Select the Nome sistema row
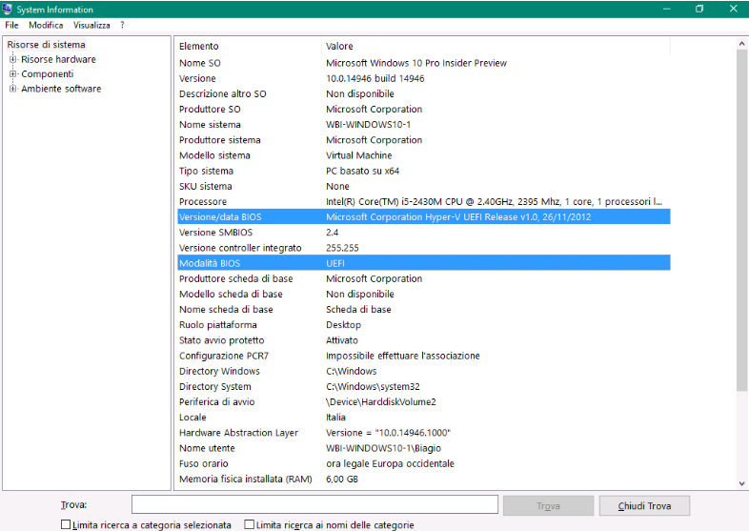This screenshot has height=531, width=749. [x=424, y=125]
